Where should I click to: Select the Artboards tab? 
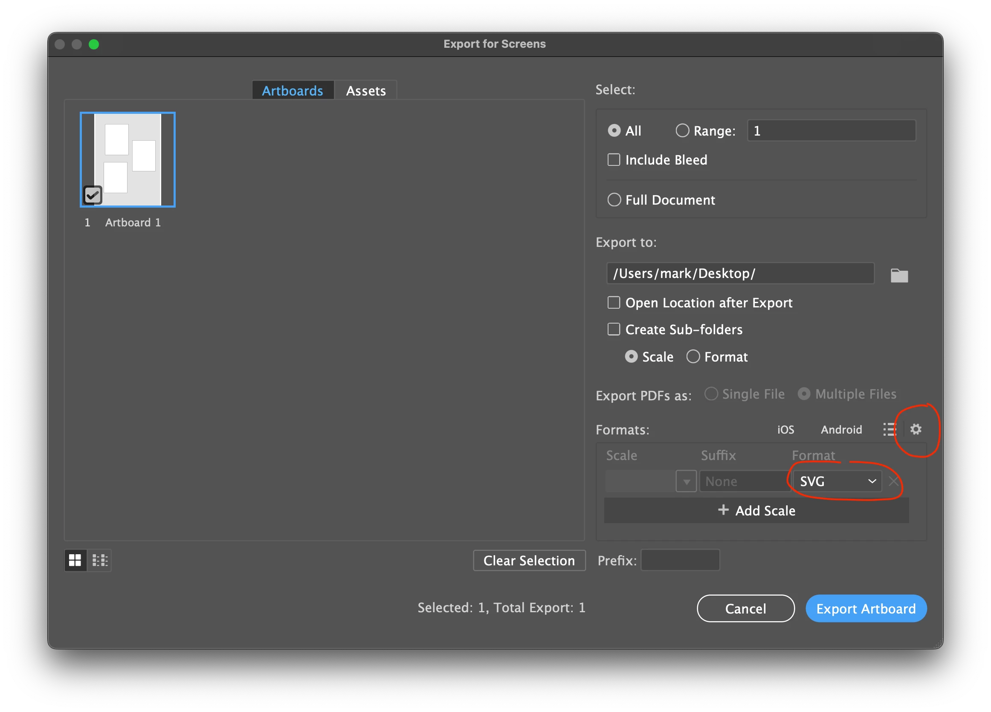pyautogui.click(x=293, y=91)
